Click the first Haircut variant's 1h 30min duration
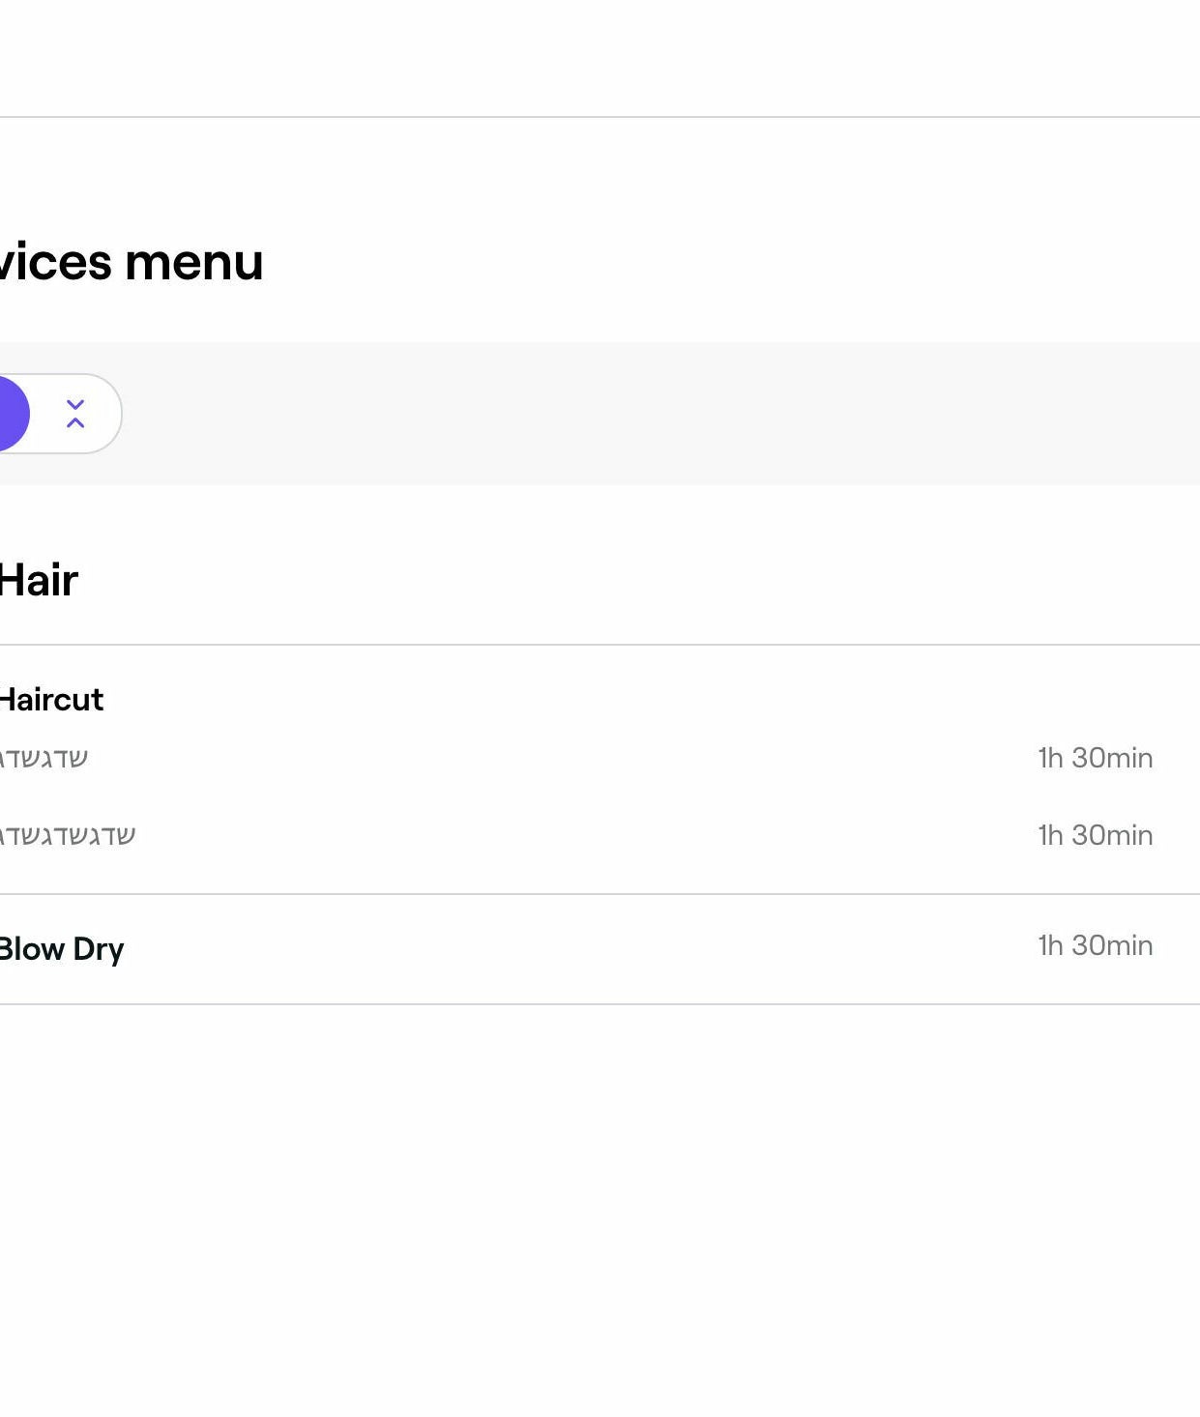 [1095, 758]
